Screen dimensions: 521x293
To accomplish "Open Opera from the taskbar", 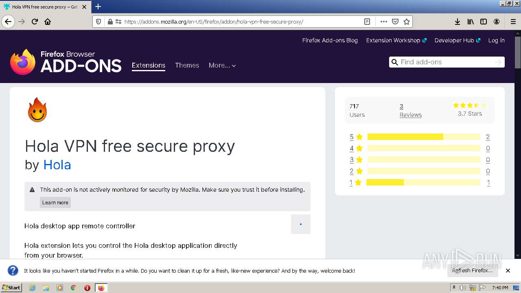I will pyautogui.click(x=87, y=288).
